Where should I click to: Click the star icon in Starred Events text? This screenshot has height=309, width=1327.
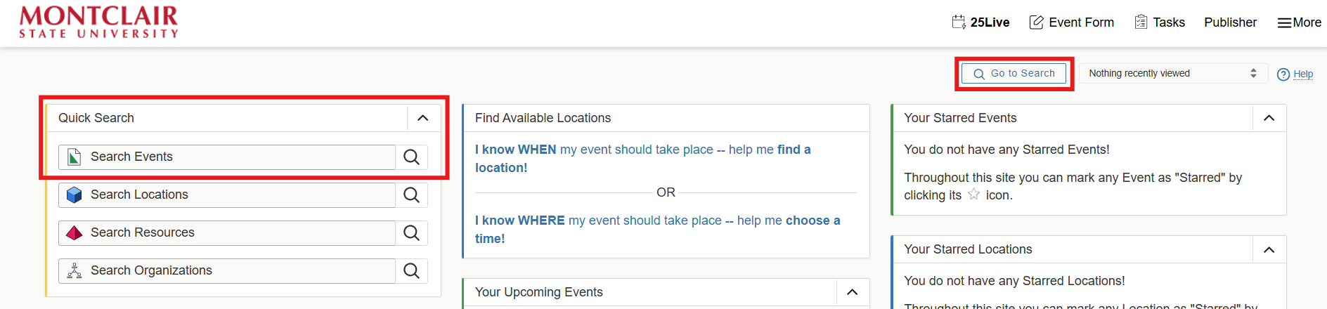973,195
